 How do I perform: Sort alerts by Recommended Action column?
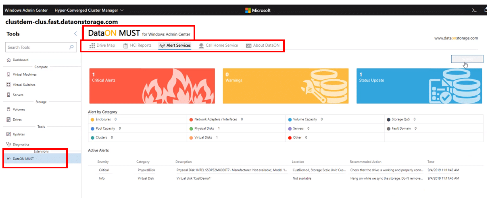[366, 162]
